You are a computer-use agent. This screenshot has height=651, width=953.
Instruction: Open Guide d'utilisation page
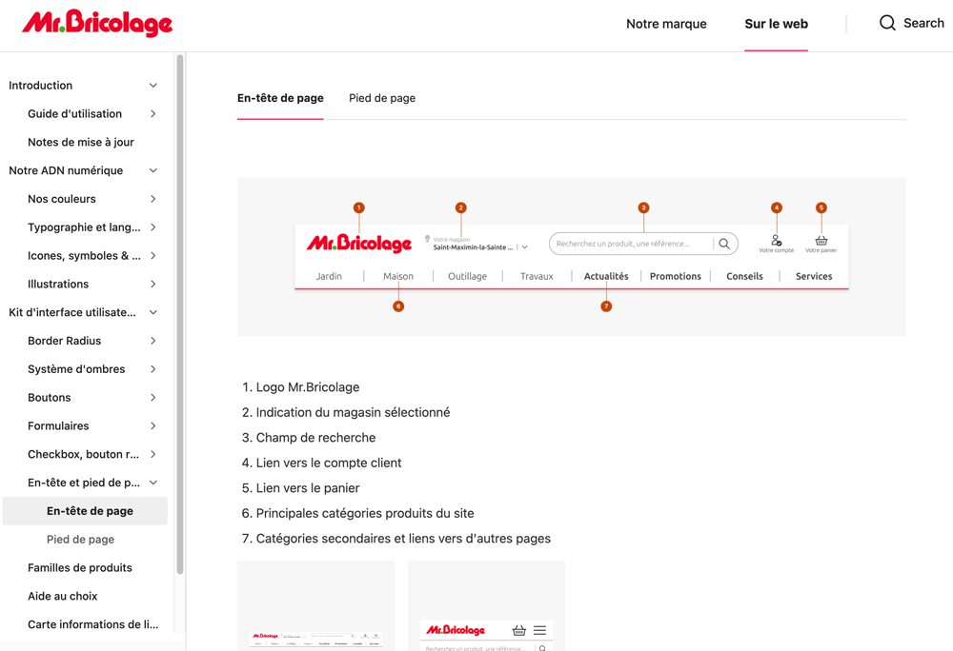(74, 113)
